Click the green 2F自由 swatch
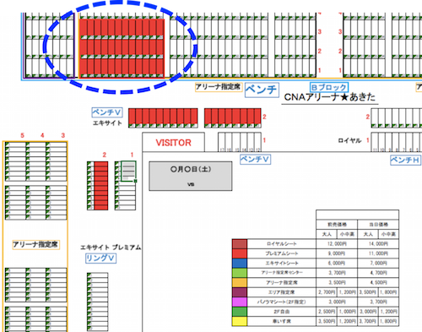Screen dimensions: 422x332 (240, 312)
